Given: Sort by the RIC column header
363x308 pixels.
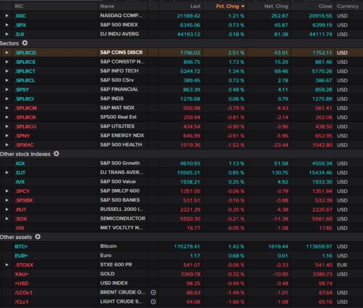Looking at the screenshot, I should [19, 6].
